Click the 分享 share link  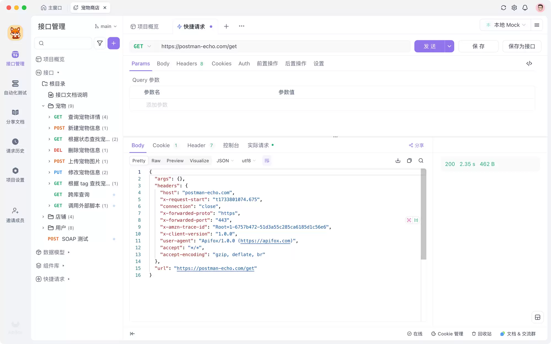pyautogui.click(x=416, y=145)
